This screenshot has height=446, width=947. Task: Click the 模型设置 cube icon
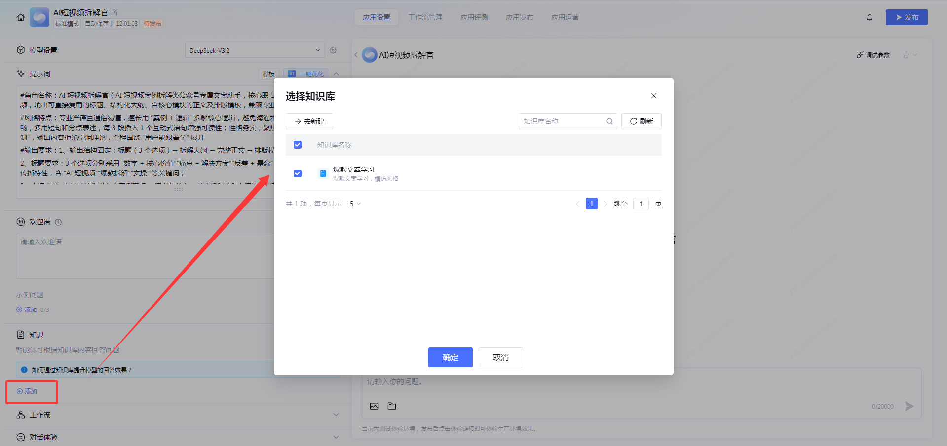tap(21, 50)
